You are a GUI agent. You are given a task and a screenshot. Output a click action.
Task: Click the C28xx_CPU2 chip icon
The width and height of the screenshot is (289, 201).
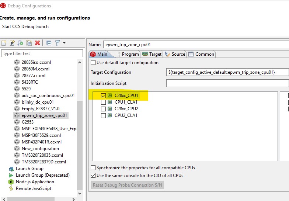click(110, 108)
